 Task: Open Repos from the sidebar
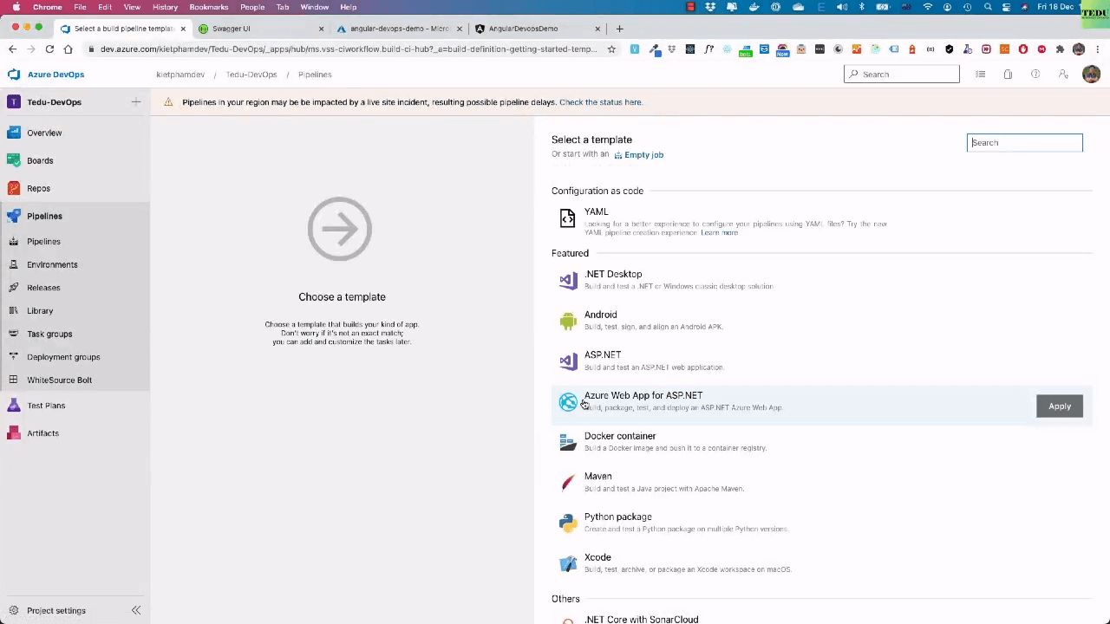[38, 188]
